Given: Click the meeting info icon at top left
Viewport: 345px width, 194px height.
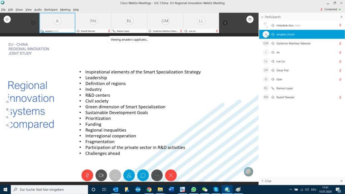Looking at the screenshot, I should tap(7, 20).
